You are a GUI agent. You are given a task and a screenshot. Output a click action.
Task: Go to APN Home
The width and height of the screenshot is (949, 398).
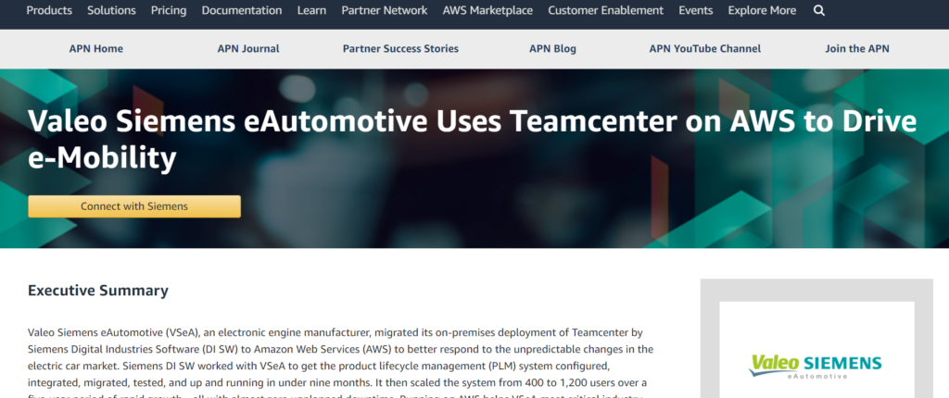coord(96,49)
